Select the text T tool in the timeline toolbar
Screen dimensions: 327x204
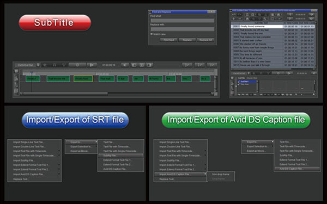point(64,65)
